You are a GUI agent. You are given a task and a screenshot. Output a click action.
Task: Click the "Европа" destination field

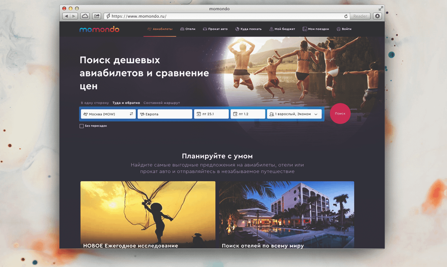pyautogui.click(x=165, y=114)
